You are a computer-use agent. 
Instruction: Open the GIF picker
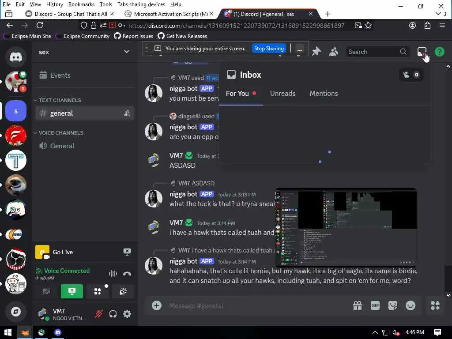click(375, 305)
